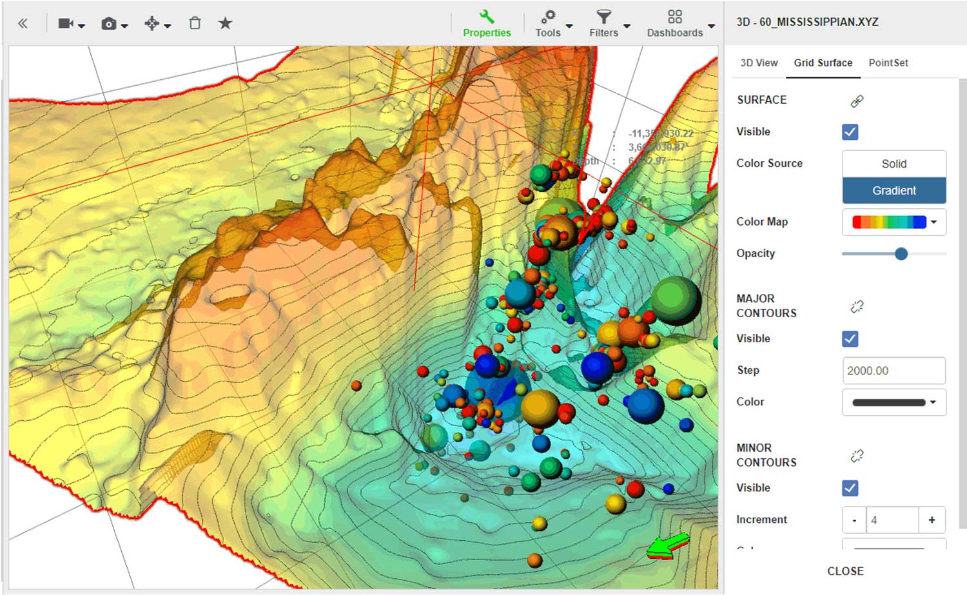Click the star favorite icon
The width and height of the screenshot is (967, 595).
pos(225,23)
